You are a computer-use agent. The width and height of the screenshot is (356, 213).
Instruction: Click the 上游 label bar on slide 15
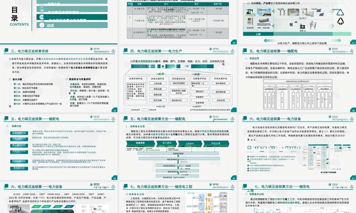click(x=258, y=33)
